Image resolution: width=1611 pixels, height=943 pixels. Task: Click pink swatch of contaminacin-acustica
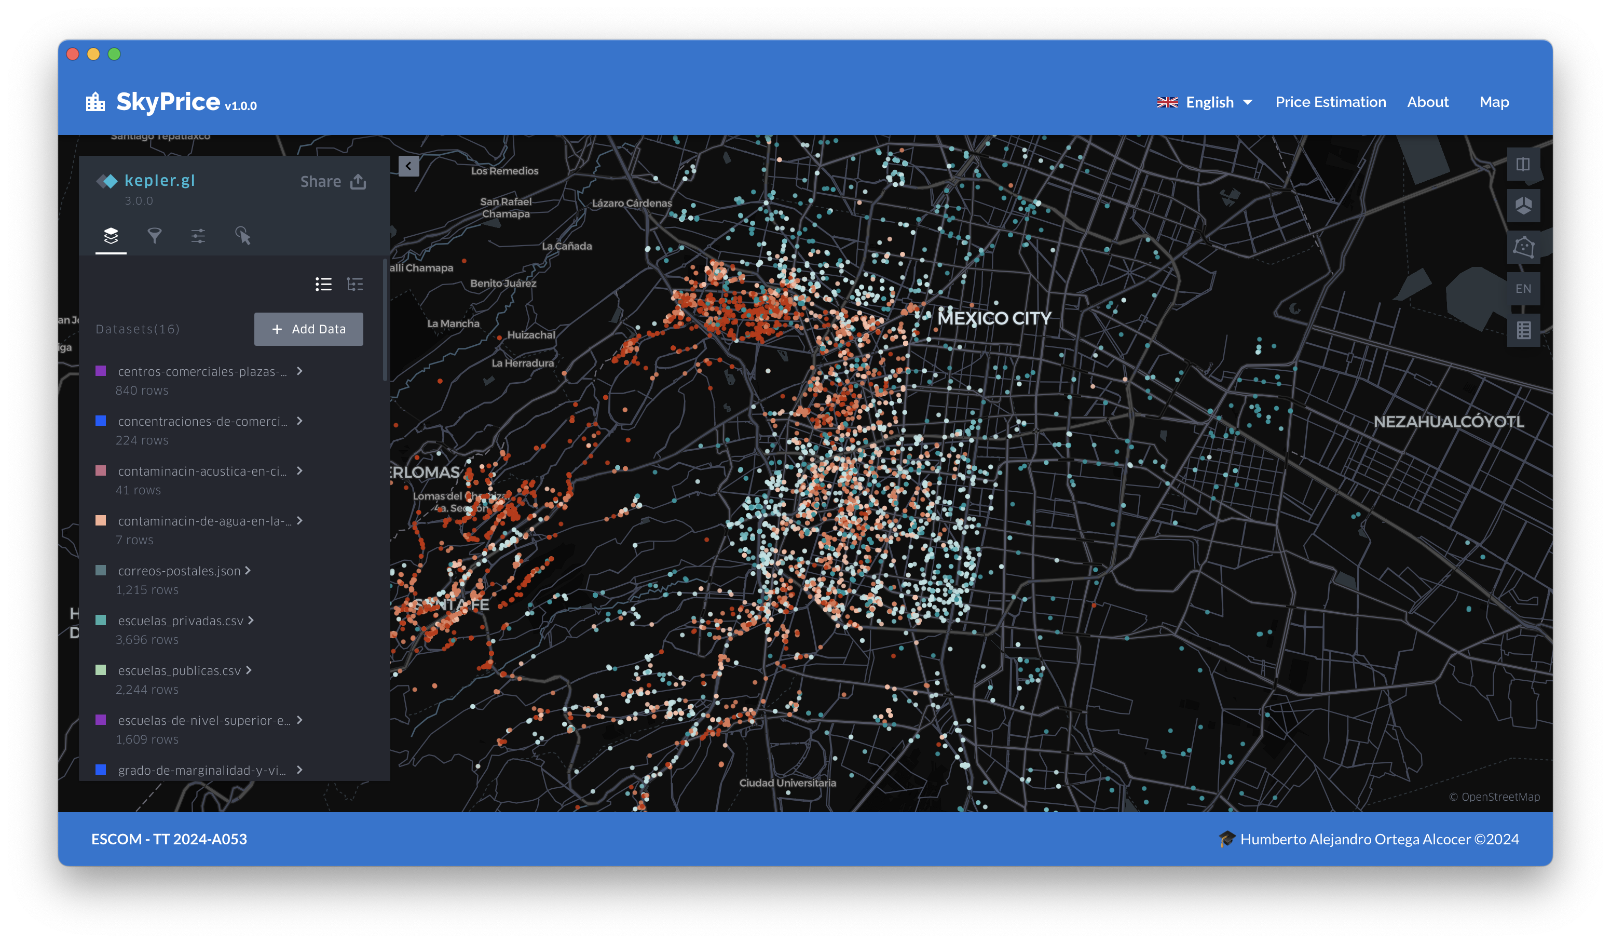point(100,470)
